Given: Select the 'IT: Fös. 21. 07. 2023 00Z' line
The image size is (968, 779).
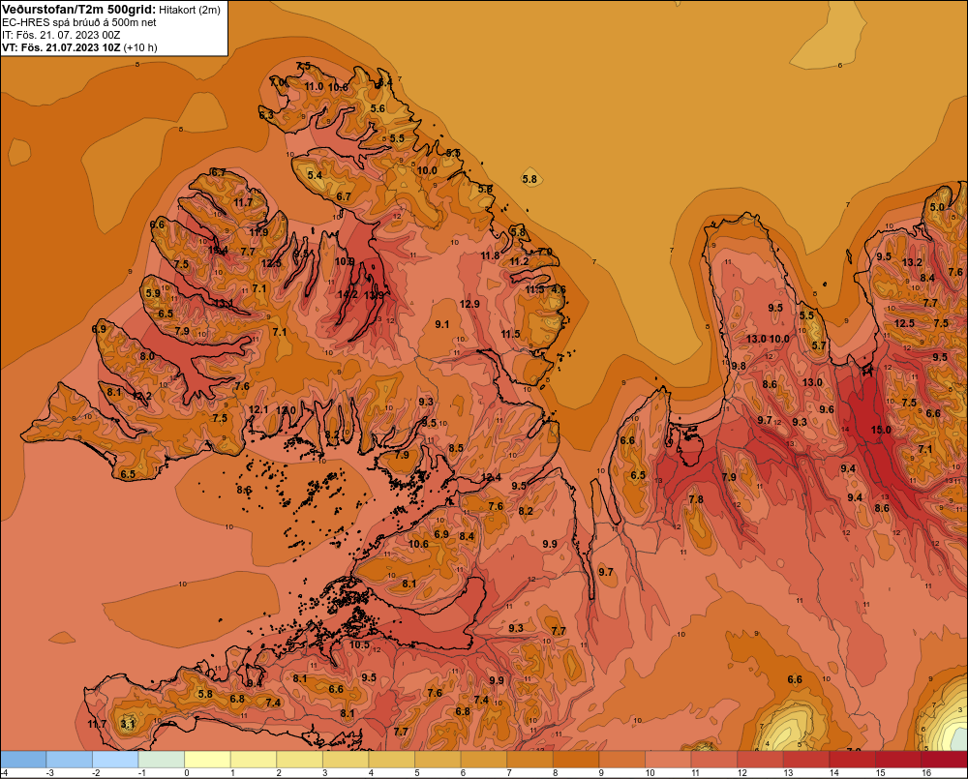Looking at the screenshot, I should click(x=61, y=35).
